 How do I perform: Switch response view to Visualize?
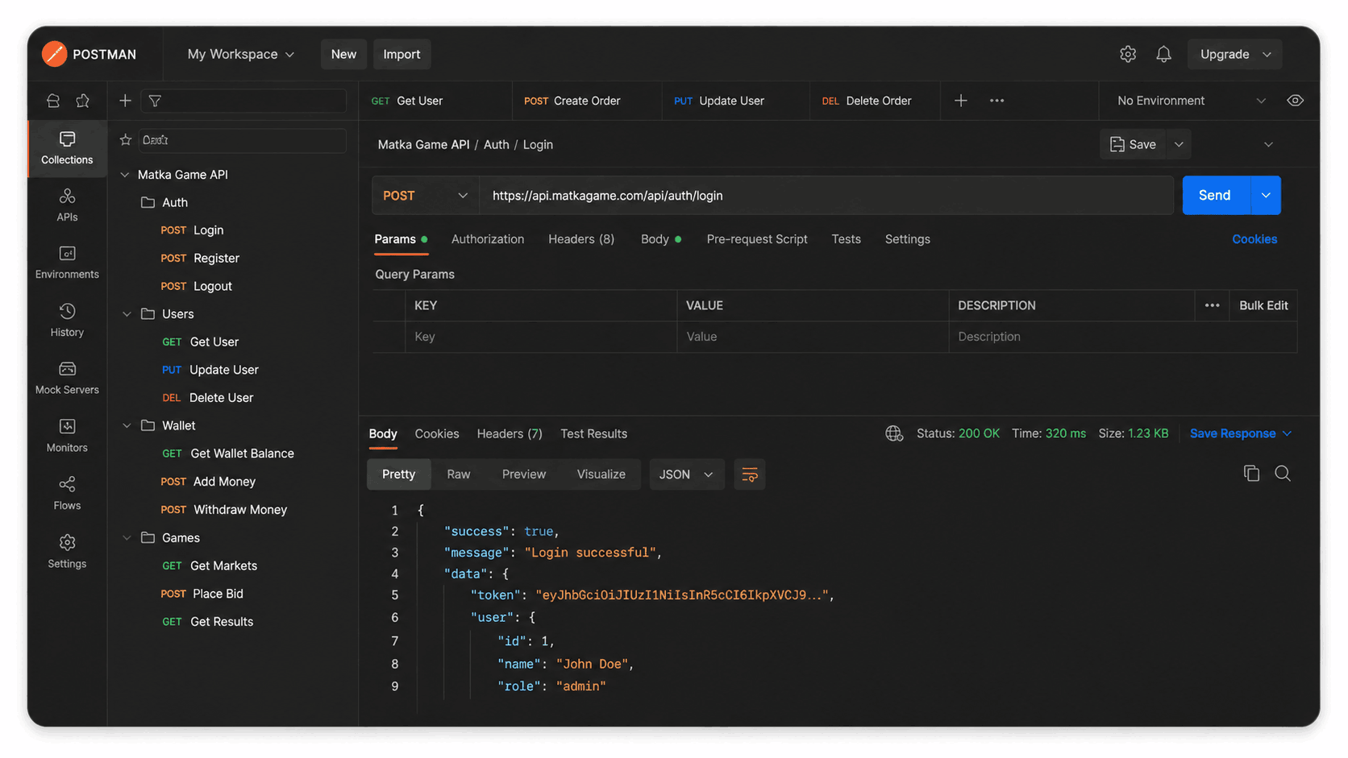pos(601,474)
